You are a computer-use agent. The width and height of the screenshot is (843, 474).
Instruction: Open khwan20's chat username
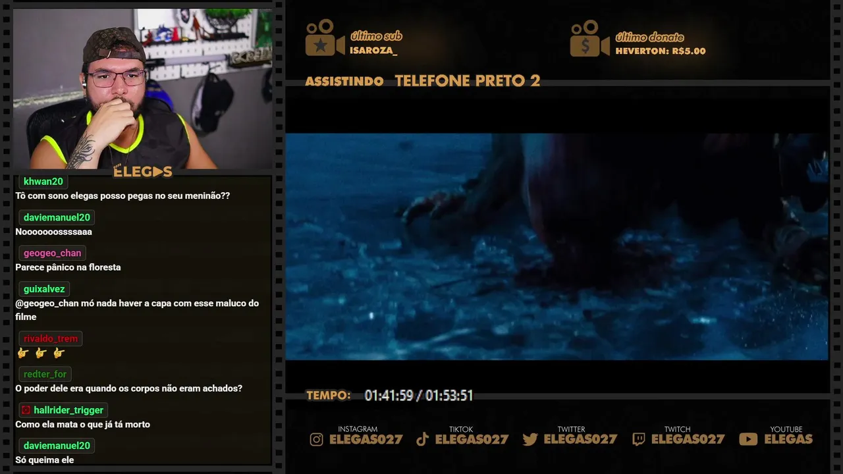[x=43, y=182]
